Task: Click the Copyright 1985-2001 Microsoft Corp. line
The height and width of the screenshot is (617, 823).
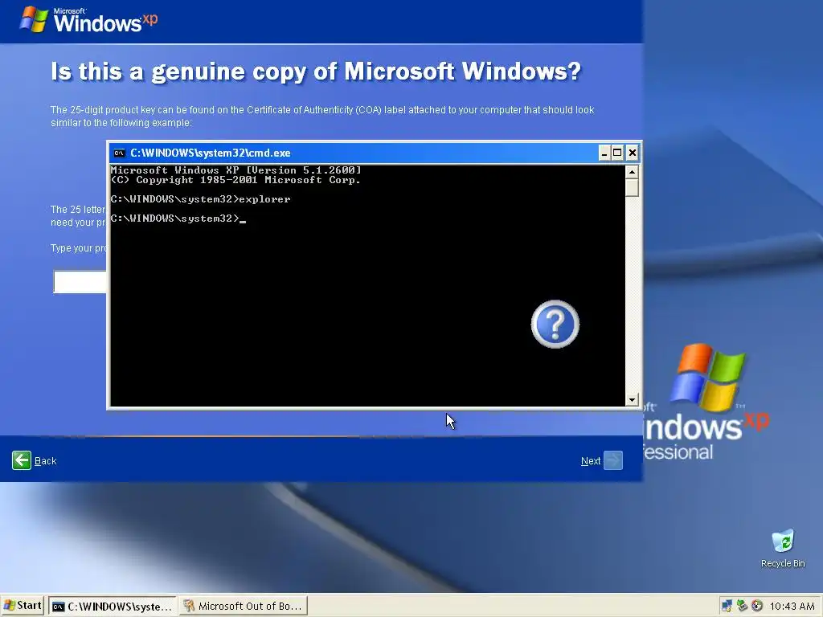Action: [x=235, y=180]
